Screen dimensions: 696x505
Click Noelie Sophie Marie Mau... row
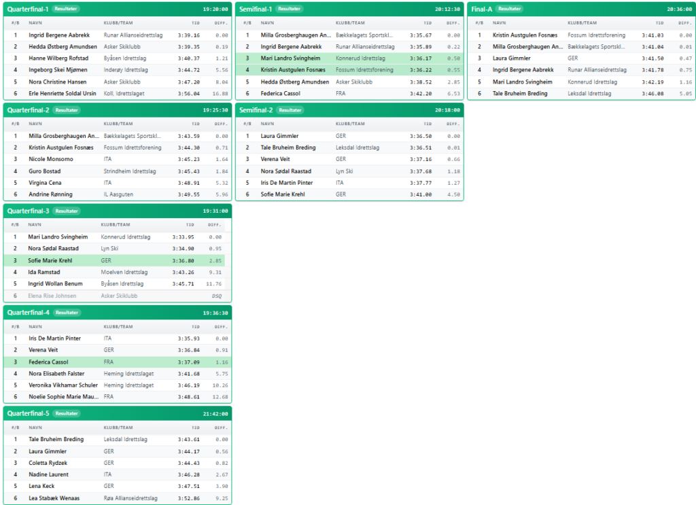coord(118,397)
